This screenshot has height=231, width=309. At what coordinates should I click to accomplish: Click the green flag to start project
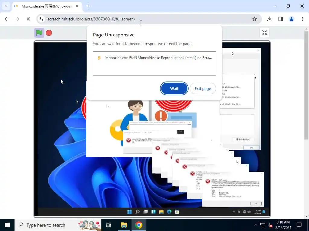click(39, 33)
